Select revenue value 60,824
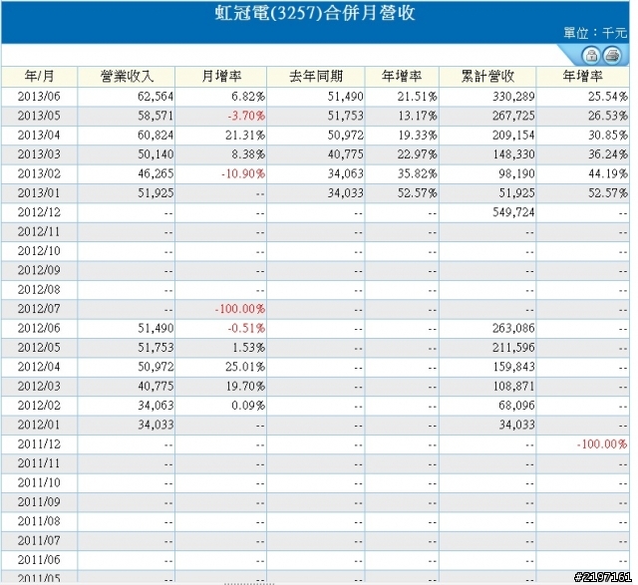The image size is (638, 585). (156, 136)
